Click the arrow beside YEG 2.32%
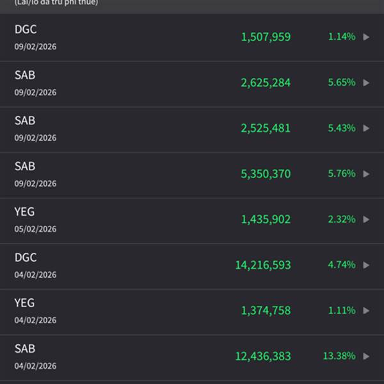 click(366, 220)
